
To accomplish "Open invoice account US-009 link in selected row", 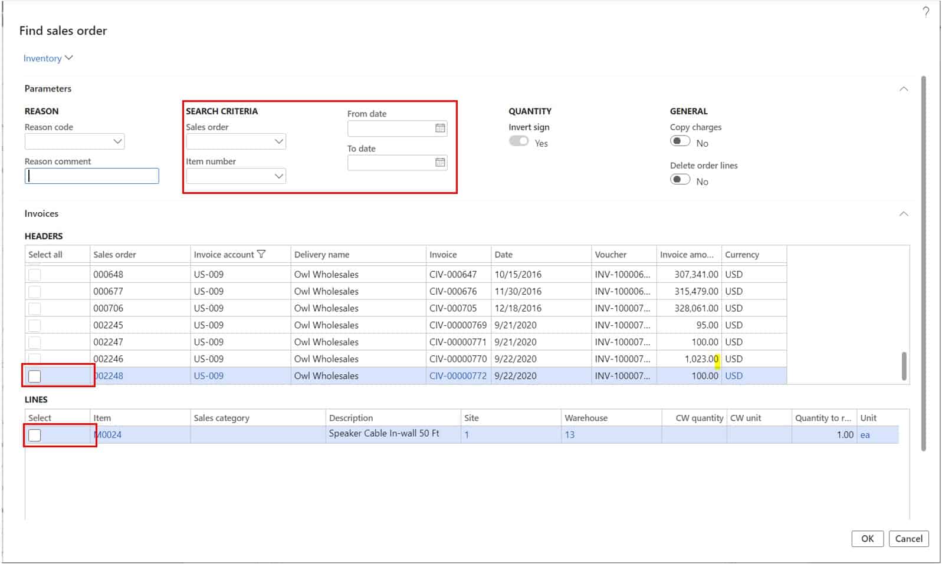I will click(209, 376).
